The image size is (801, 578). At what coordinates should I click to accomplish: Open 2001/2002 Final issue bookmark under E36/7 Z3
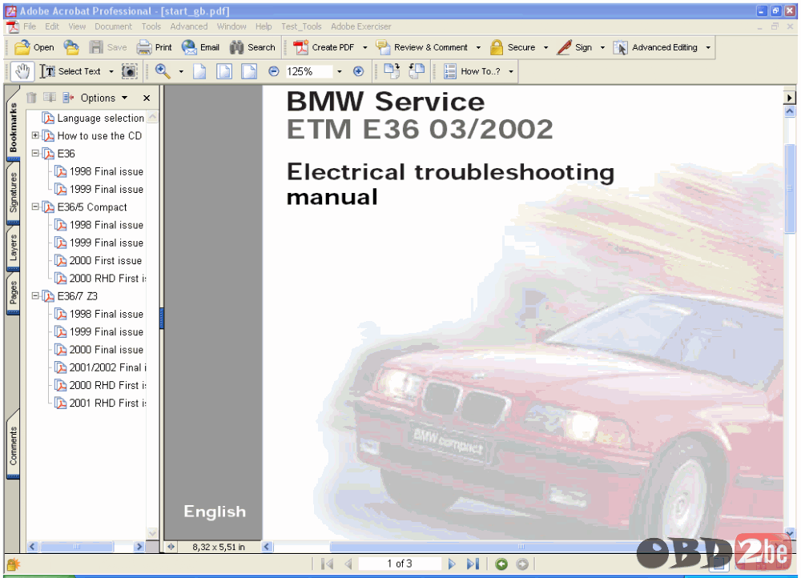pos(108,367)
